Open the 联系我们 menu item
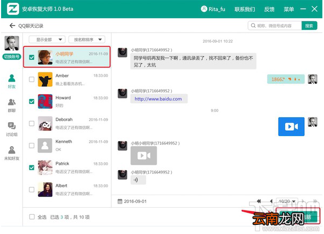The height and width of the screenshot is (234, 324). click(245, 9)
